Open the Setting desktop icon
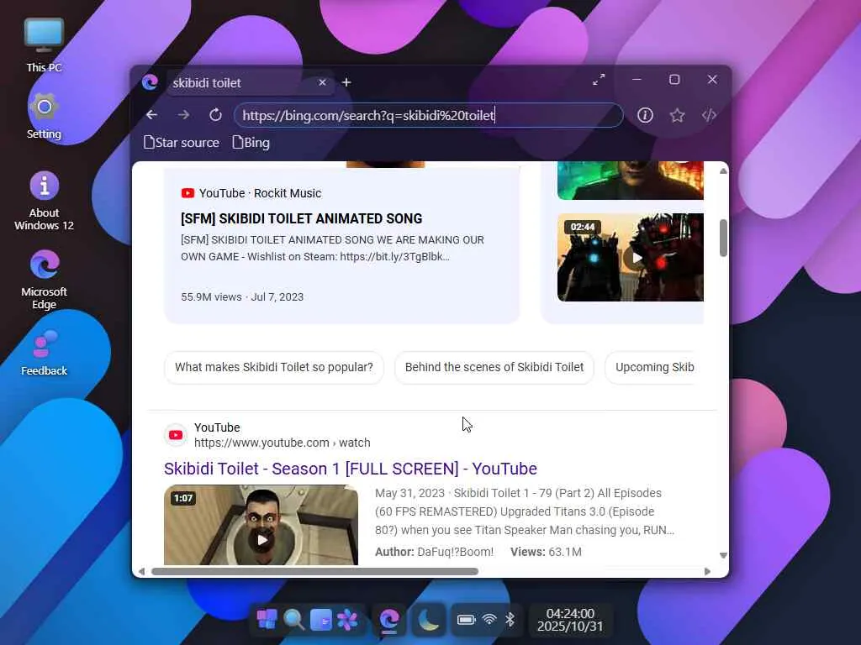This screenshot has width=861, height=645. tap(44, 116)
